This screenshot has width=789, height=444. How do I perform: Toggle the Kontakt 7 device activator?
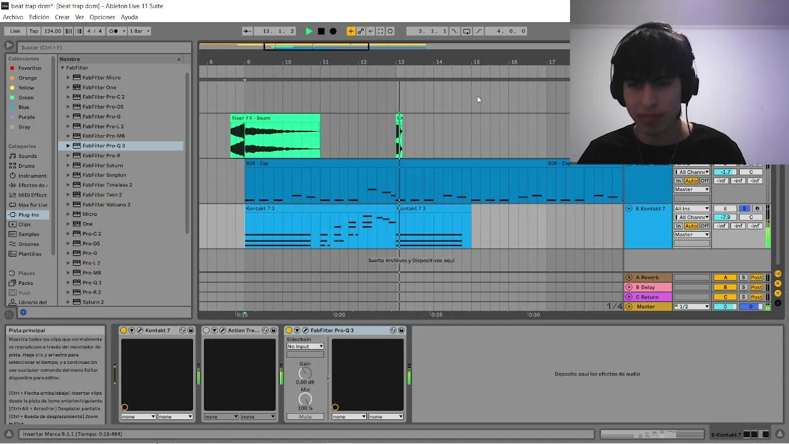(124, 331)
